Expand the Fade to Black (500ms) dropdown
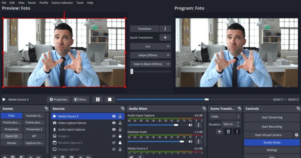Image resolution: width=301 pixels, height=158 pixels. (150, 64)
